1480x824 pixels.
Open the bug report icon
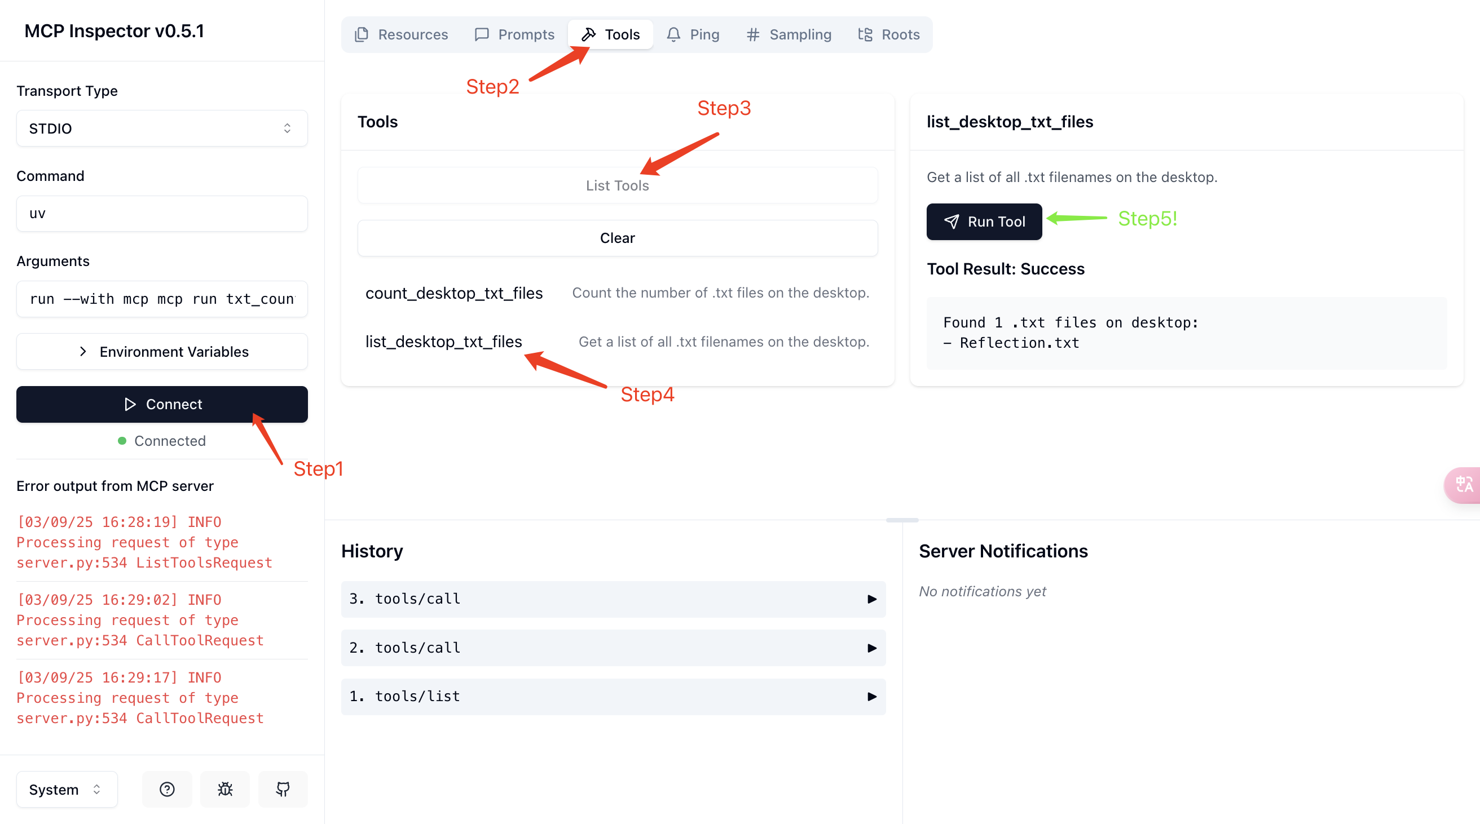224,789
